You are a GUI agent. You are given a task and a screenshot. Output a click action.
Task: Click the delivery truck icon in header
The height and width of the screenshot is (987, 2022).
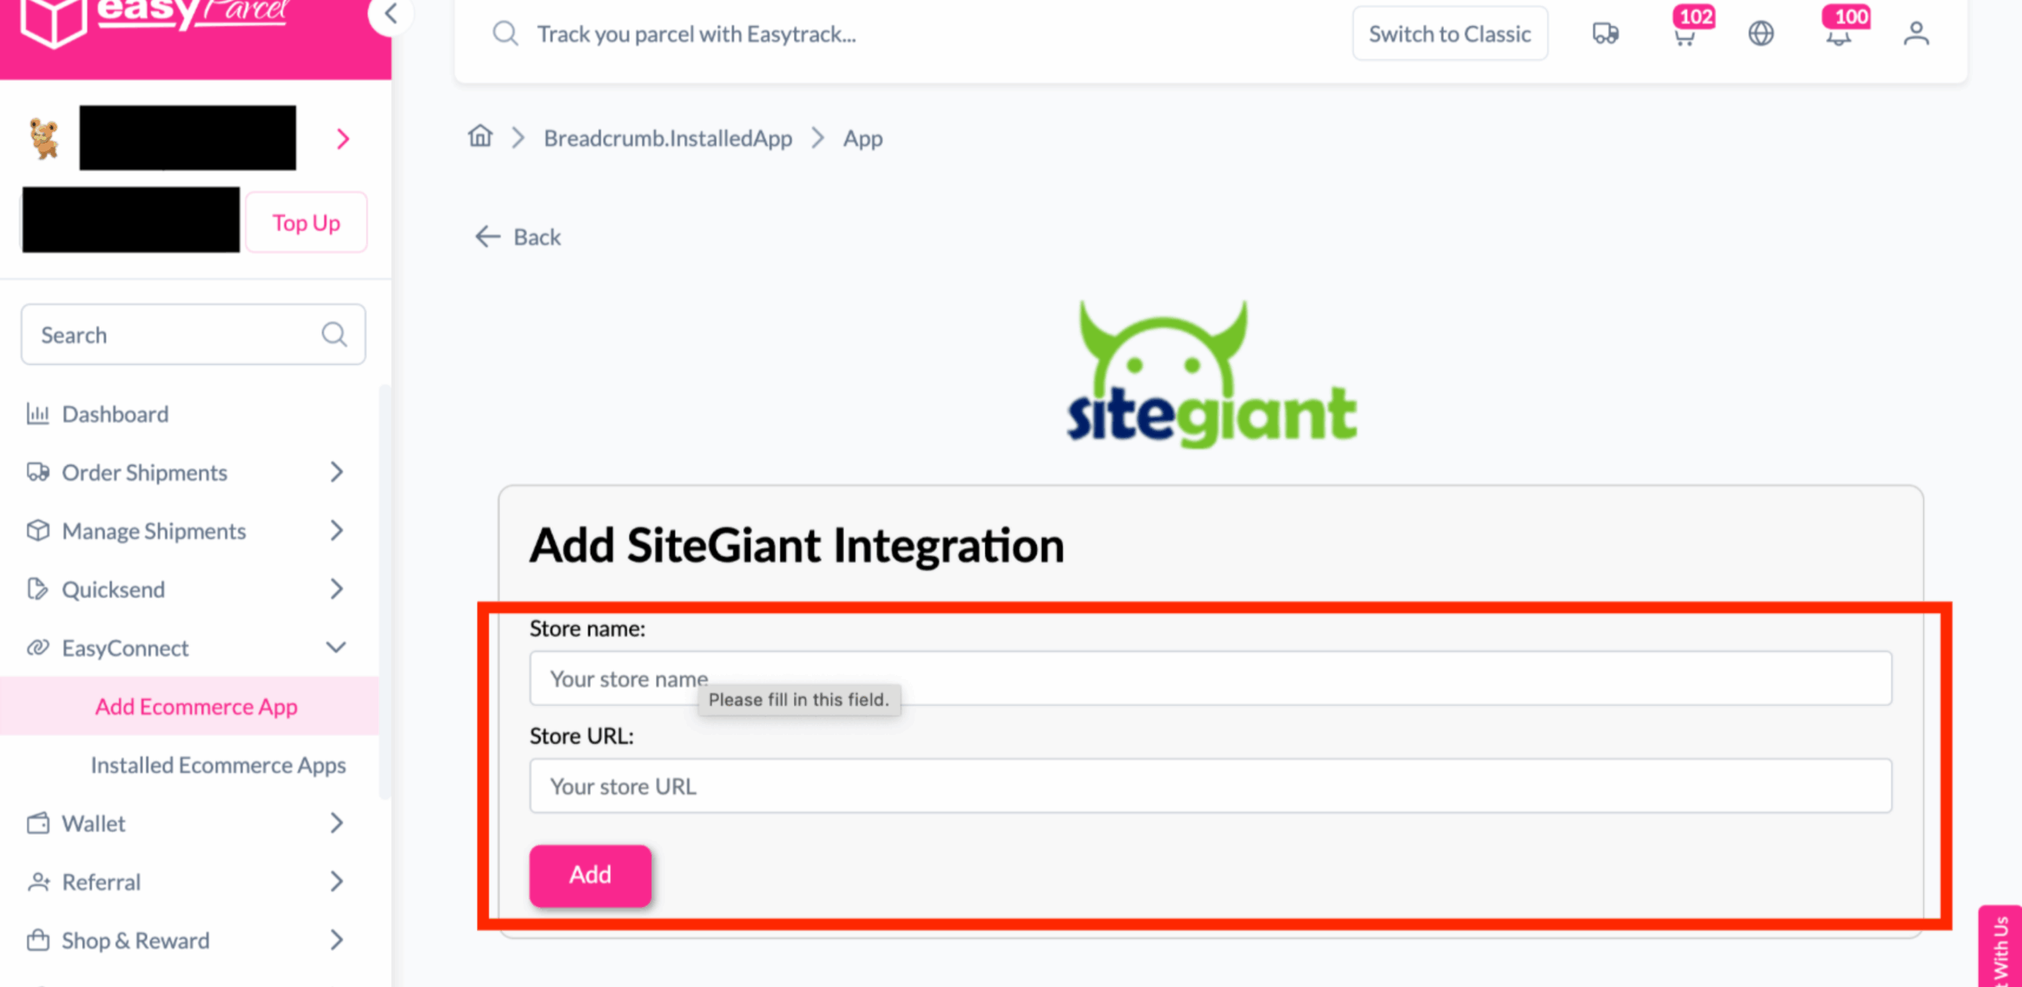click(x=1605, y=34)
